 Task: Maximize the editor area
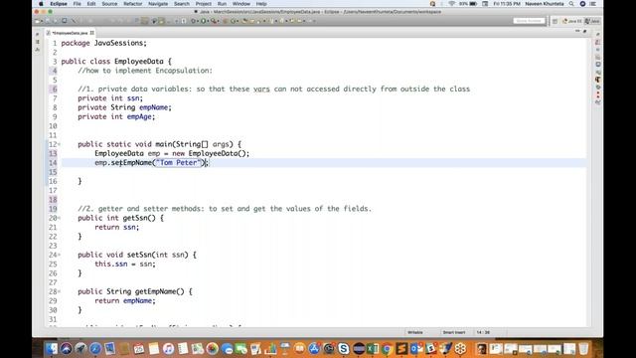pos(585,31)
